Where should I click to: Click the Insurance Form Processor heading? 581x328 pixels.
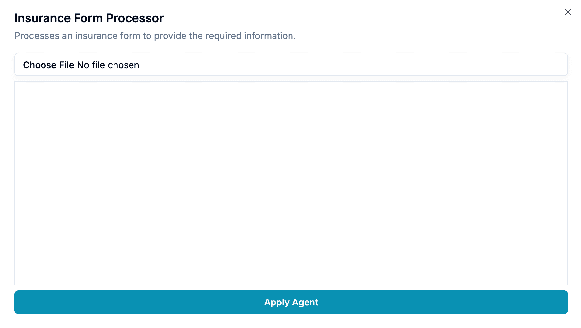89,18
